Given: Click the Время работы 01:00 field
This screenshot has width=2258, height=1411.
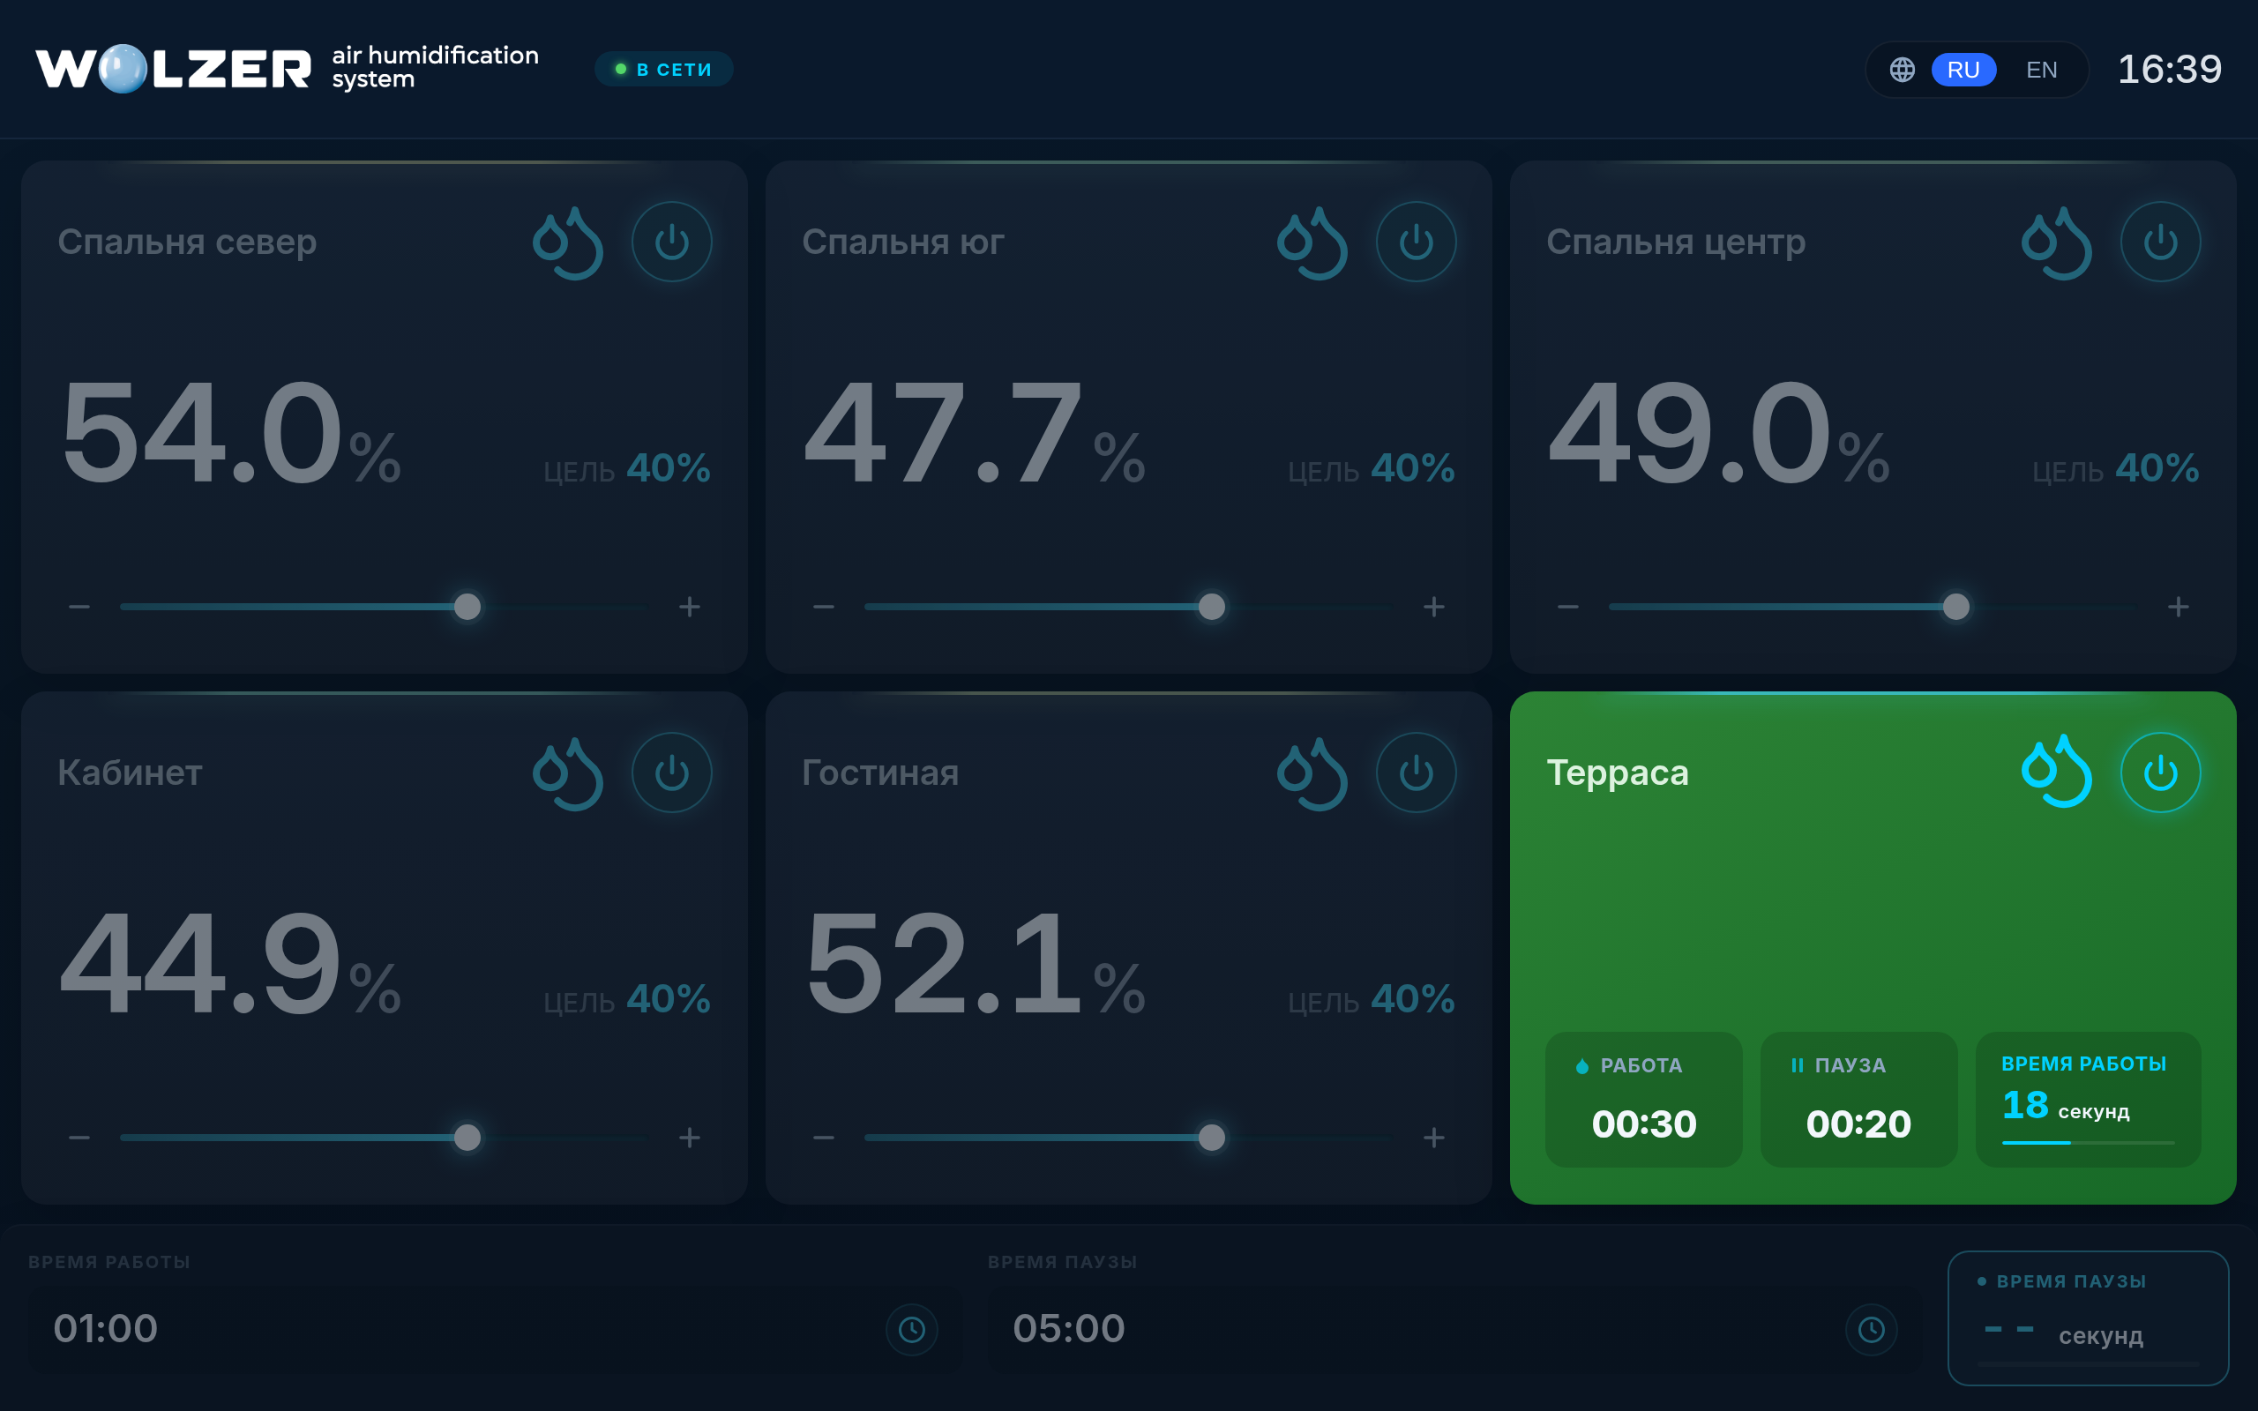Looking at the screenshot, I should click(495, 1329).
